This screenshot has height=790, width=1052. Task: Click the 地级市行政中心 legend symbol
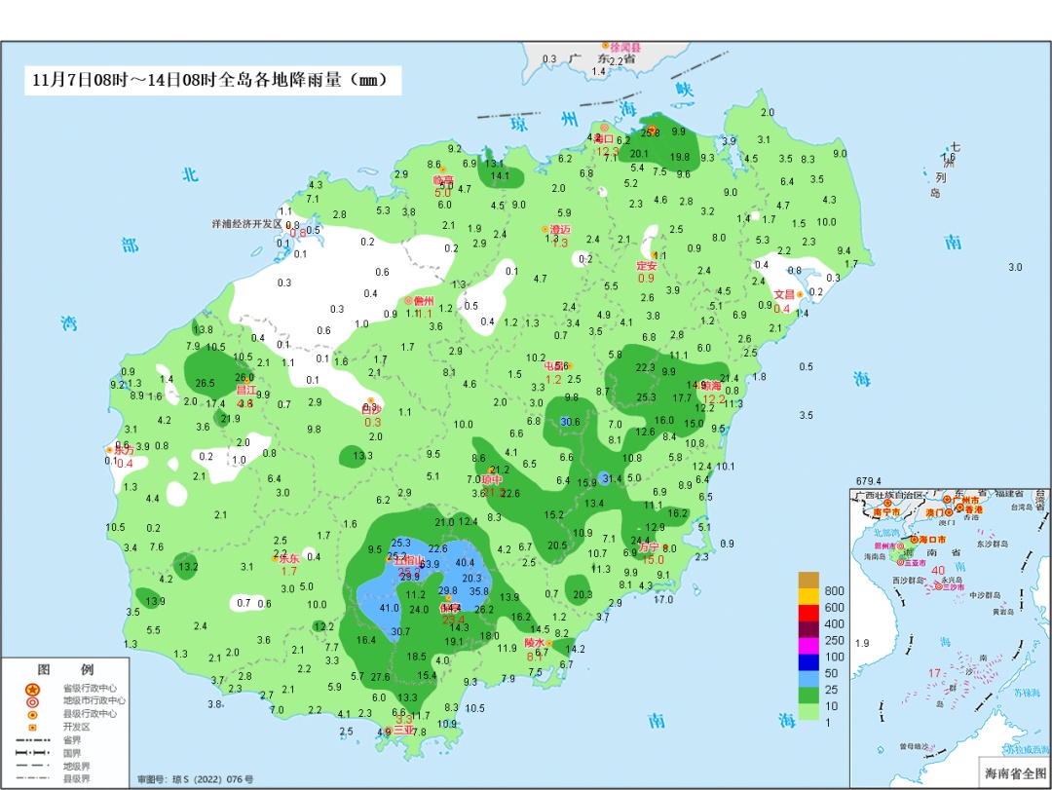31,701
